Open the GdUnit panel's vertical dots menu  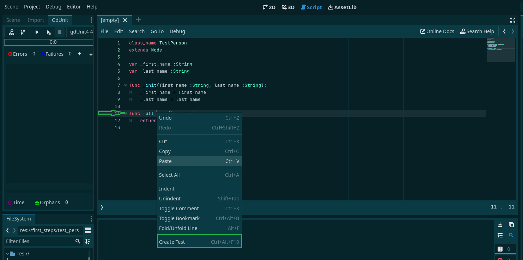click(x=91, y=20)
